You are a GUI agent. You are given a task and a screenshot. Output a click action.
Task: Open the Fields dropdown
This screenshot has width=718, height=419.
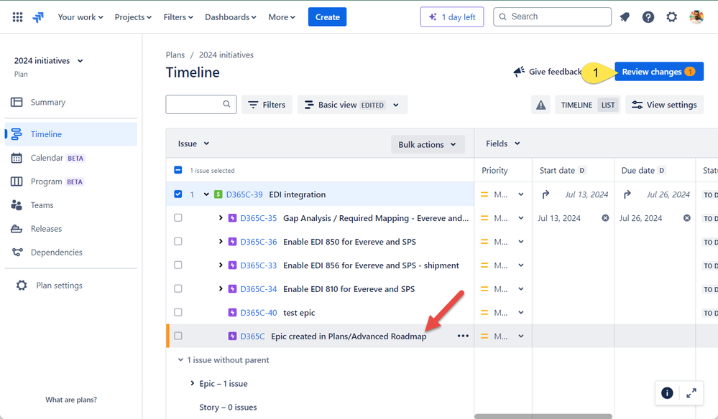tap(503, 143)
